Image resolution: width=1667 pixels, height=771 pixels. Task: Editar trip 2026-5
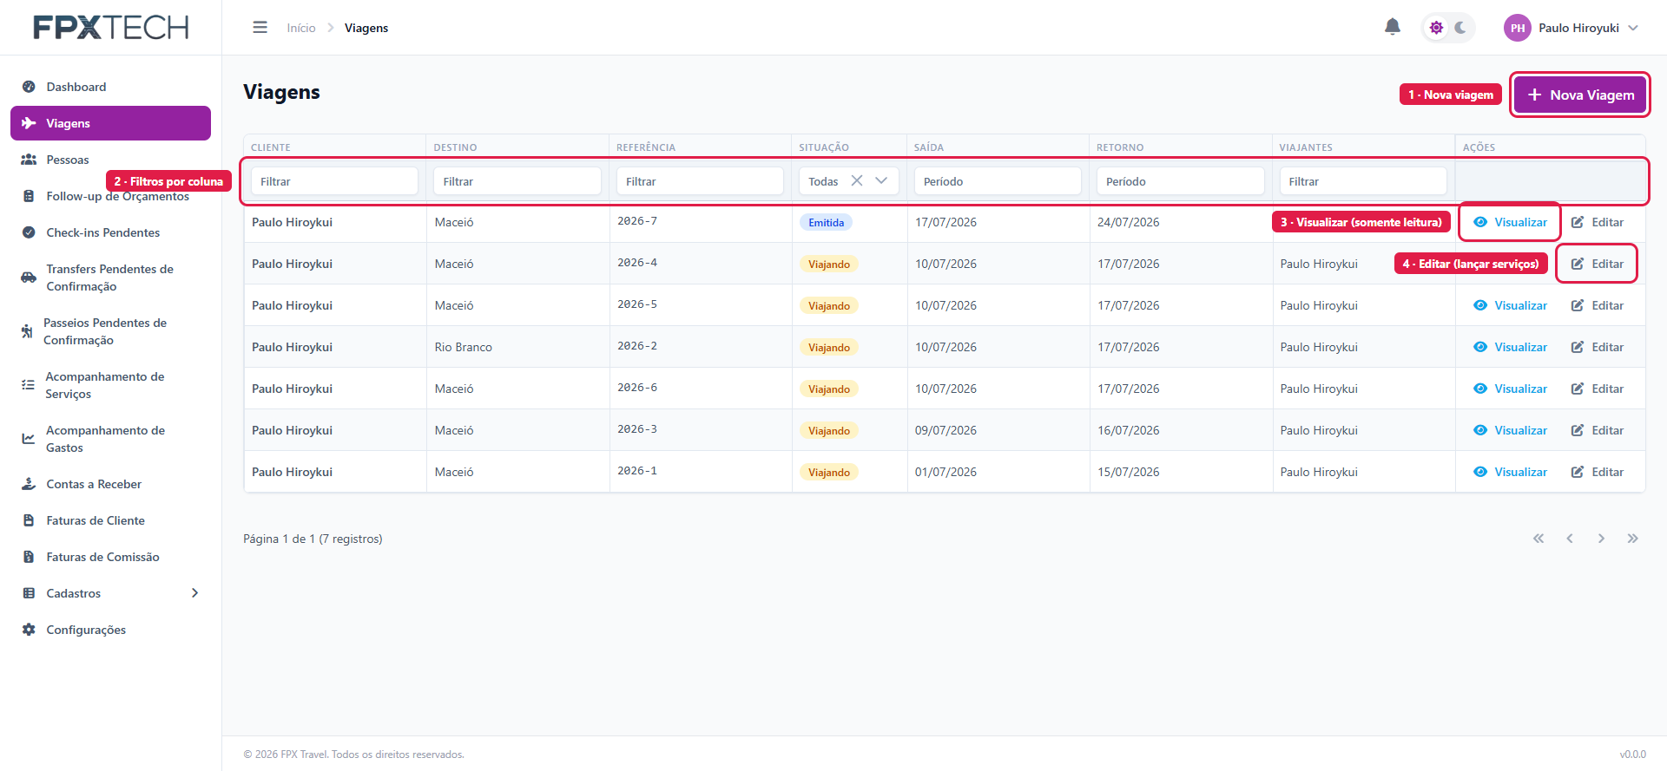coord(1598,305)
